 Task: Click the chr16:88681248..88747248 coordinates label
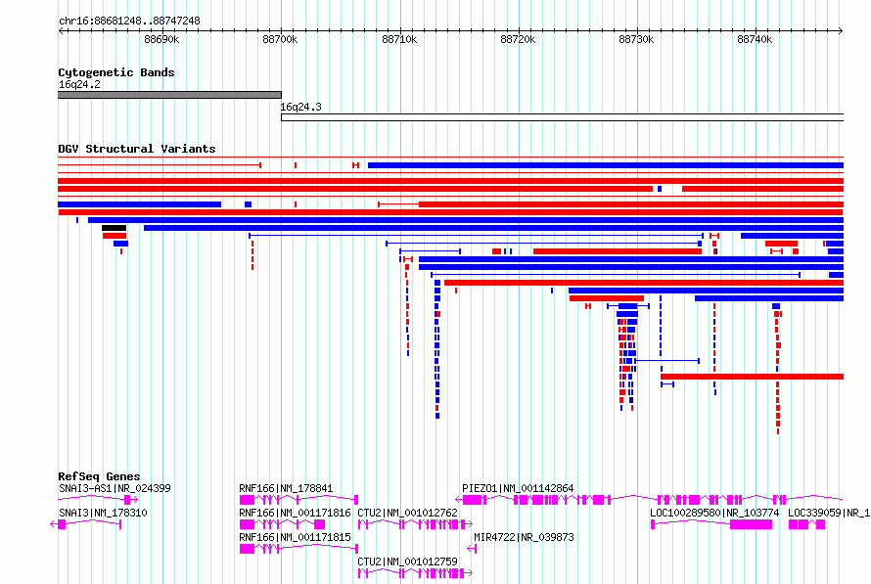tap(129, 22)
